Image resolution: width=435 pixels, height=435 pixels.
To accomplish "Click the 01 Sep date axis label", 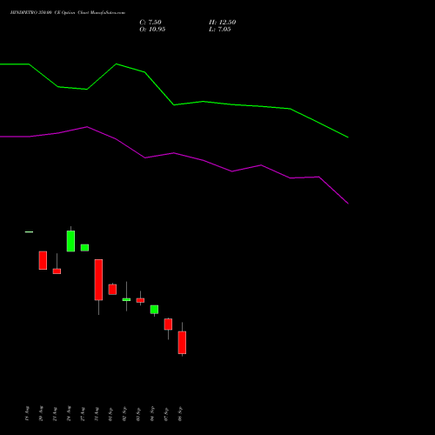I will (110, 413).
